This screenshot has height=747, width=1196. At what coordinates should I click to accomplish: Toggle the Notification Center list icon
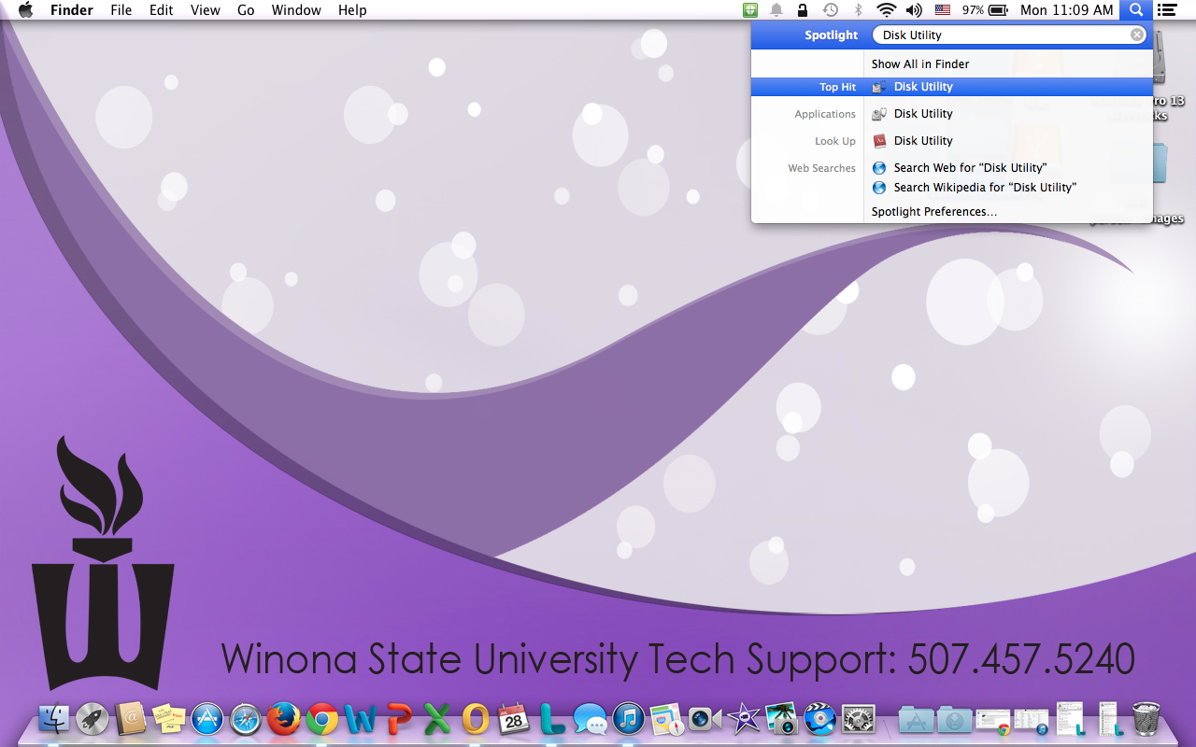(1166, 10)
